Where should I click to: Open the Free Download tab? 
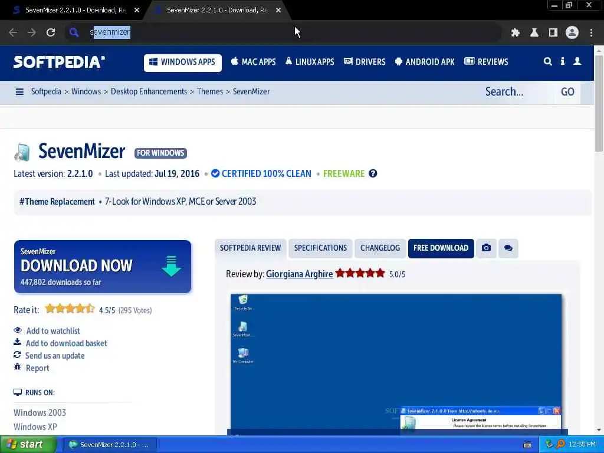tap(441, 248)
